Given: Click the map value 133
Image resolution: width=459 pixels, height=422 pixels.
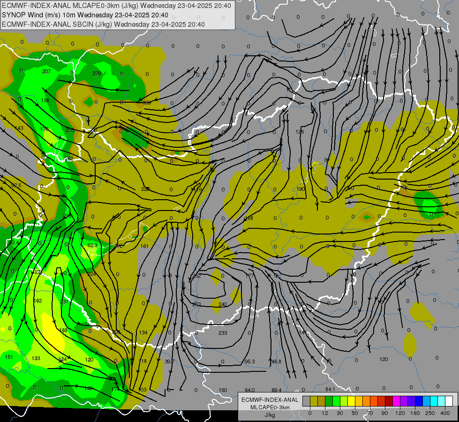Looking at the screenshot, I should (36, 358).
